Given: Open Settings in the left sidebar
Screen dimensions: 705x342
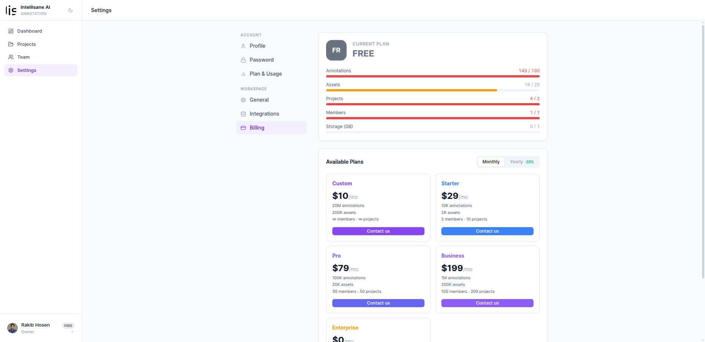Looking at the screenshot, I should 41,70.
